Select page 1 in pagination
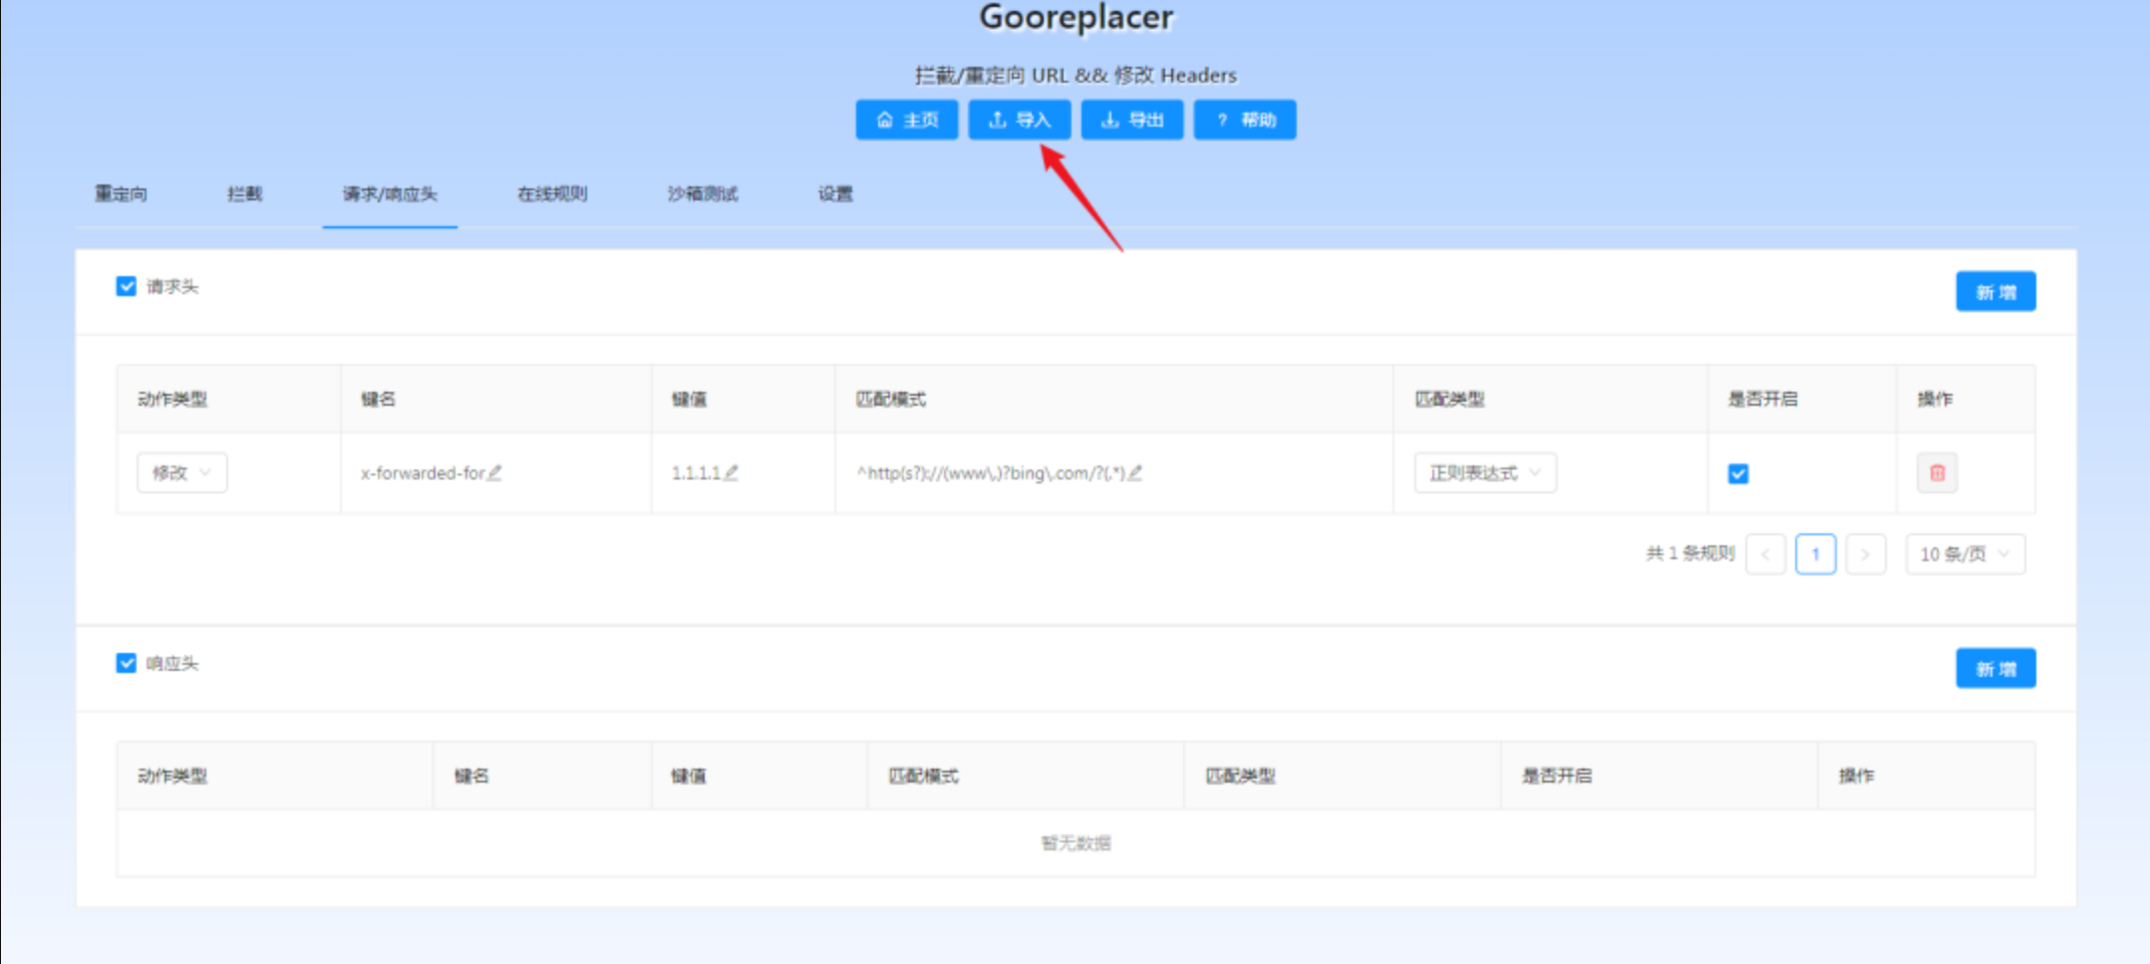The width and height of the screenshot is (2150, 964). tap(1815, 554)
